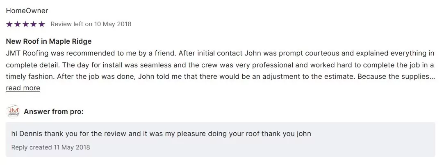Screen dimensions: 444x165
Task: Select the HomeOwner reviewer name
Action: coord(27,11)
